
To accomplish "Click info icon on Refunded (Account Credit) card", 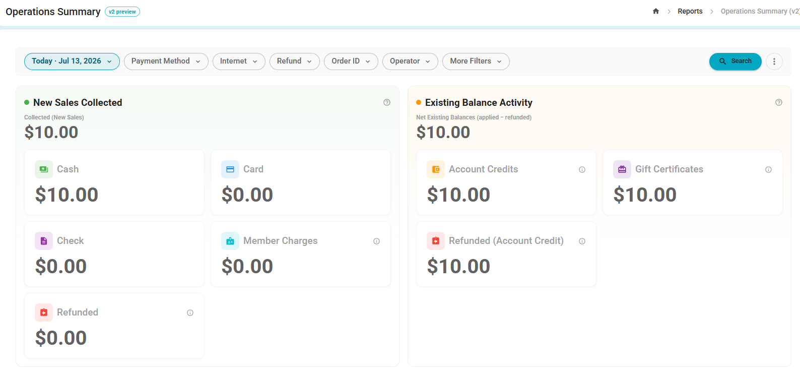I will [x=582, y=241].
